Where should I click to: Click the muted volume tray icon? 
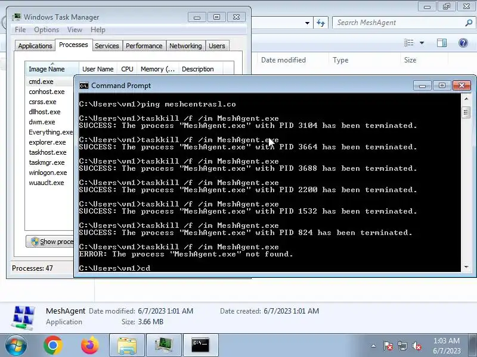(416, 346)
